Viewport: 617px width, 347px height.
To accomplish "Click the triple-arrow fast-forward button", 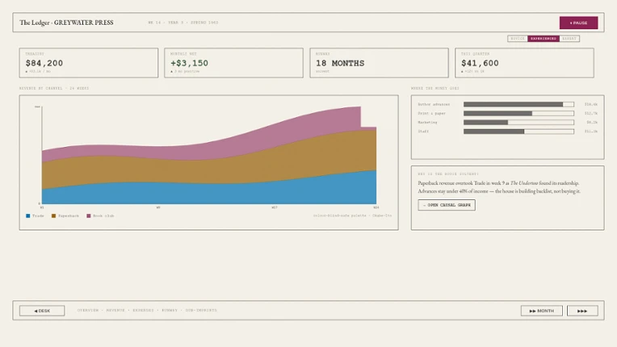I will (582, 311).
